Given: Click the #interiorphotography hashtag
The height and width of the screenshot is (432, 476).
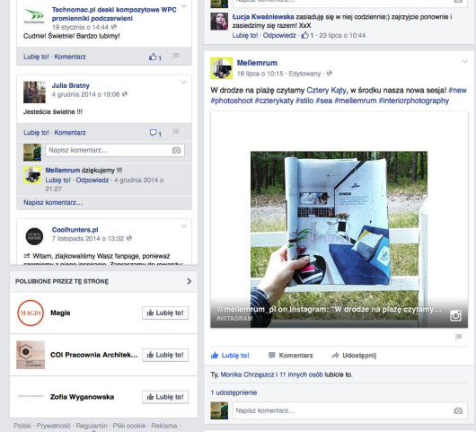Looking at the screenshot, I should pos(414,101).
